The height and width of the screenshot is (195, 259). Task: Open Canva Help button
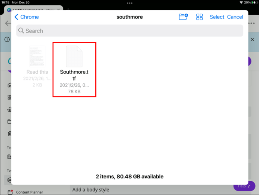tap(244, 186)
